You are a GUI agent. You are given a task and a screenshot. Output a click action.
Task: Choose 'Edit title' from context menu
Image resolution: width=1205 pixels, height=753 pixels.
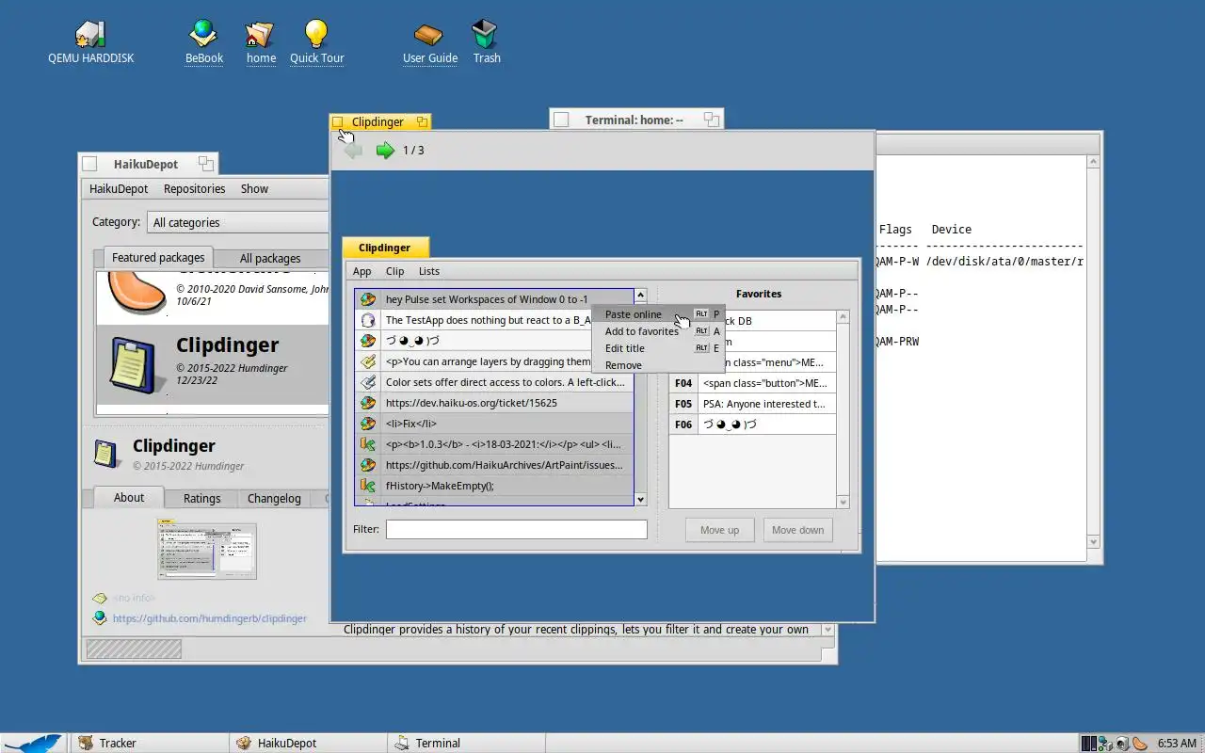(658, 348)
